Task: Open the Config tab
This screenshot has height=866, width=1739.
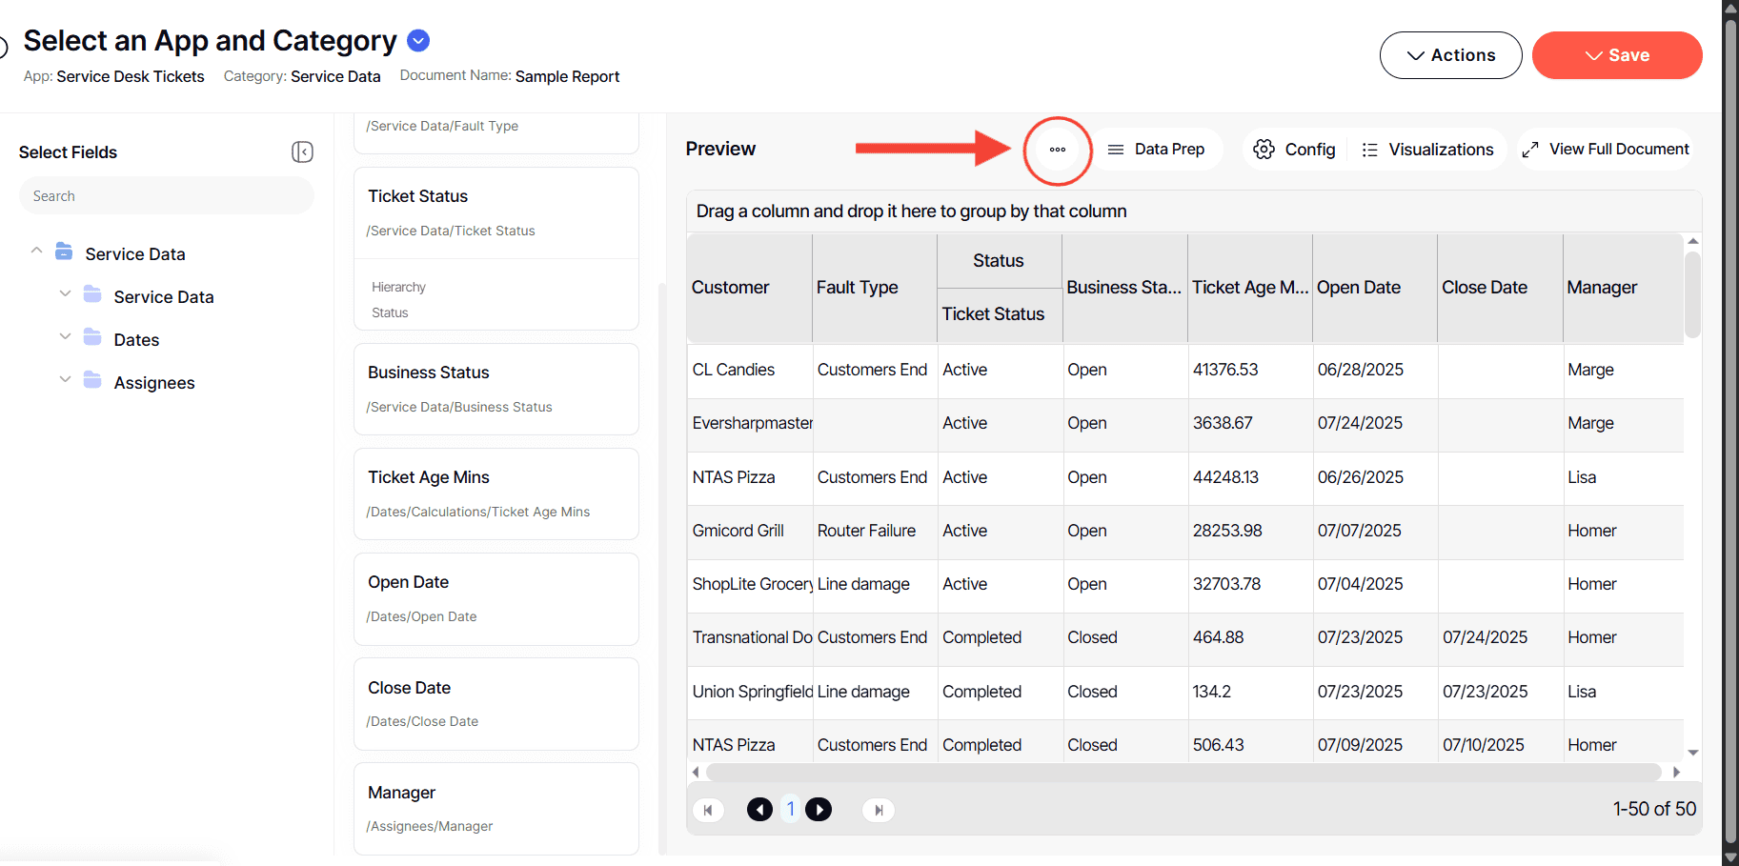Action: click(x=1296, y=150)
